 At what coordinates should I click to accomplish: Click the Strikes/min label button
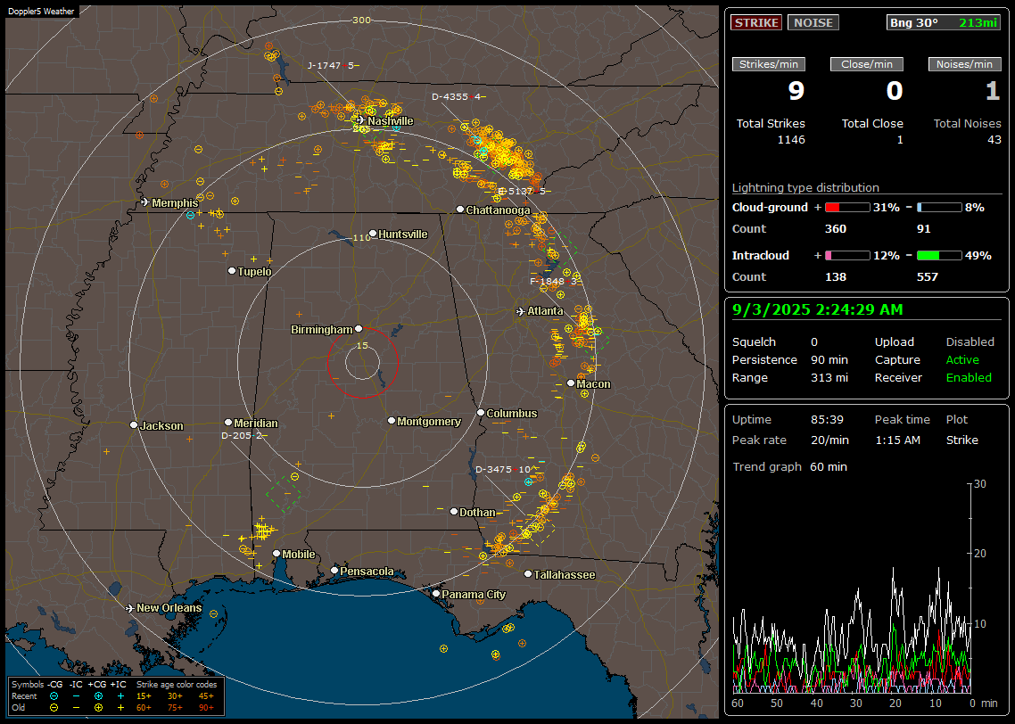(768, 64)
